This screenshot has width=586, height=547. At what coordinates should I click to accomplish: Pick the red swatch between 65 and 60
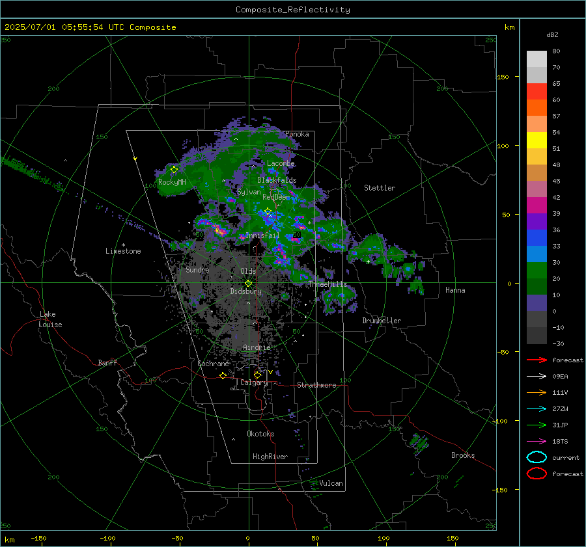(x=537, y=92)
